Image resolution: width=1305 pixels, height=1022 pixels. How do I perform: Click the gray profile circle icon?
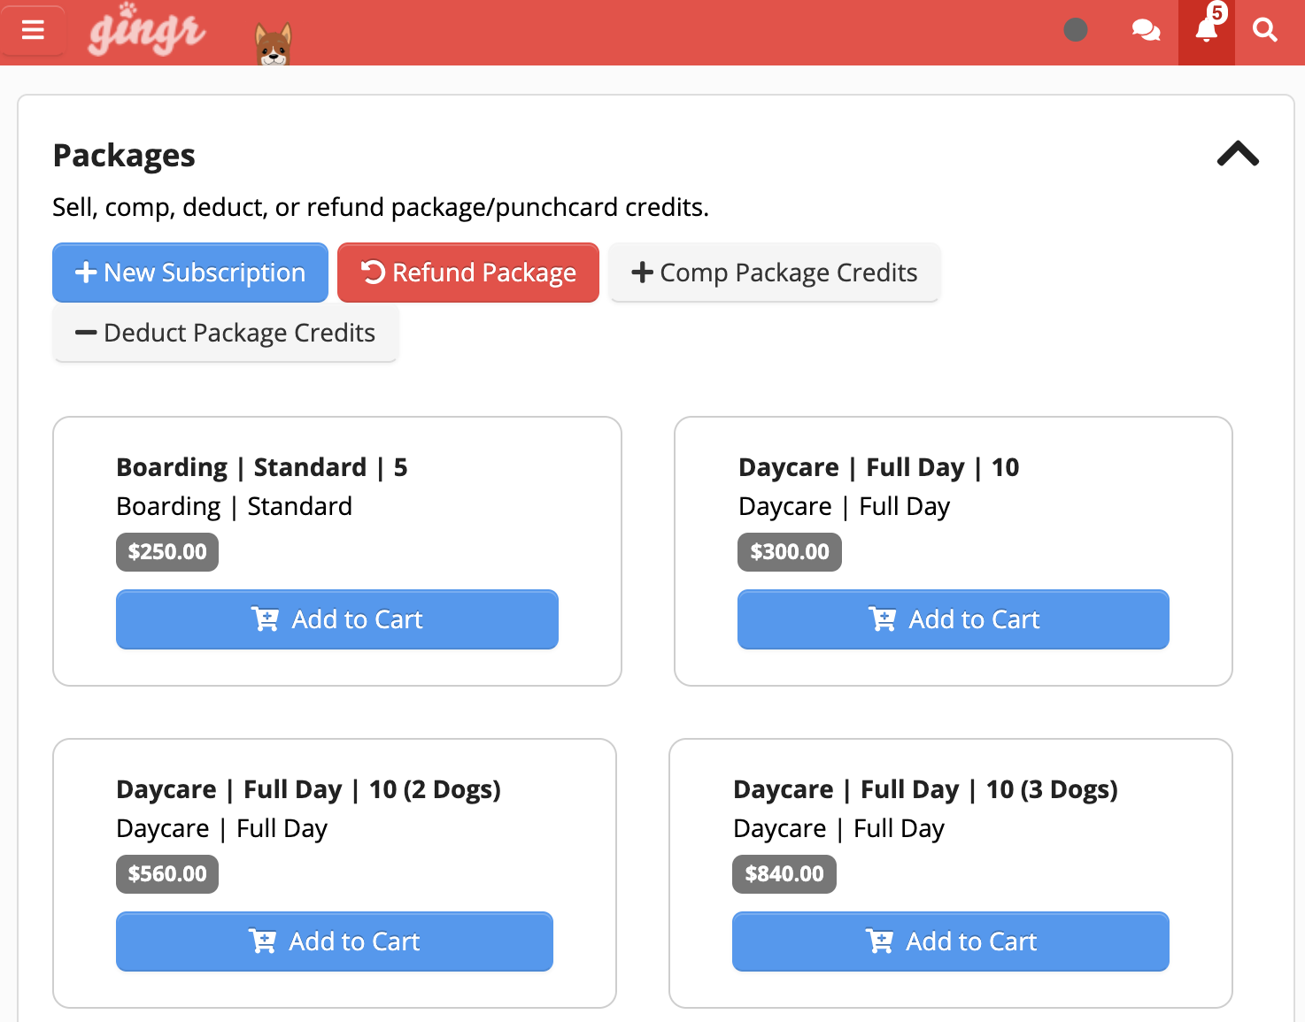coord(1075,29)
